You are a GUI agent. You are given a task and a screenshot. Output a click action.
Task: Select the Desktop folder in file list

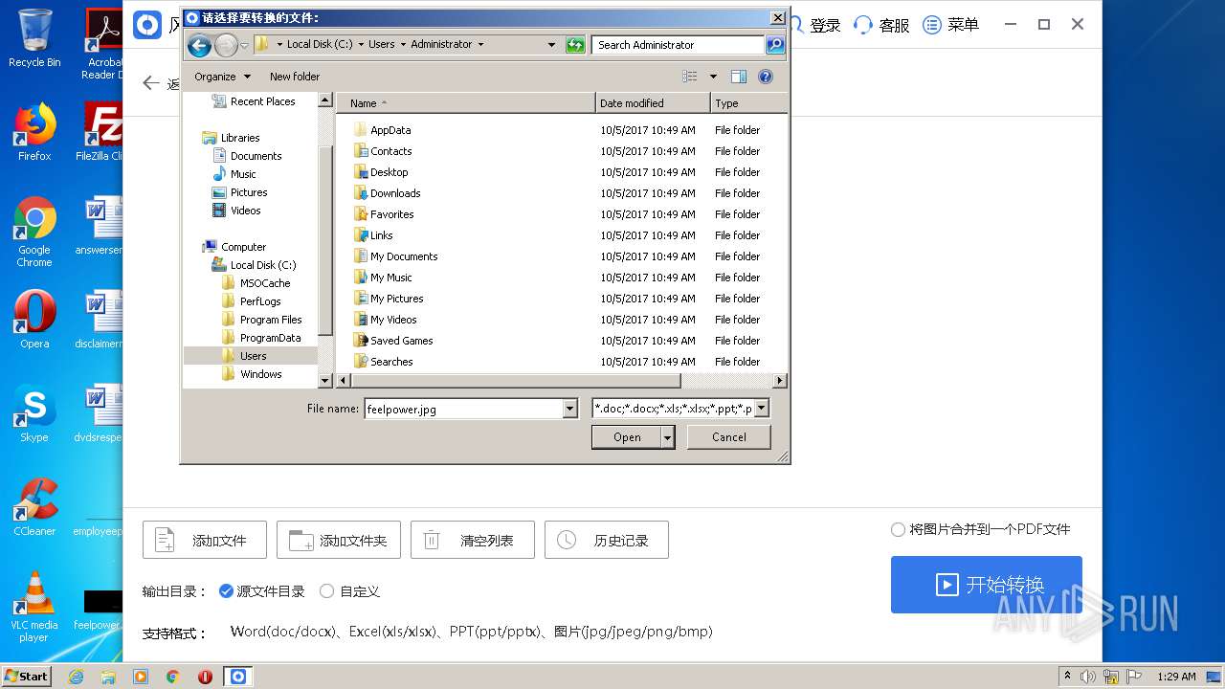tap(390, 172)
